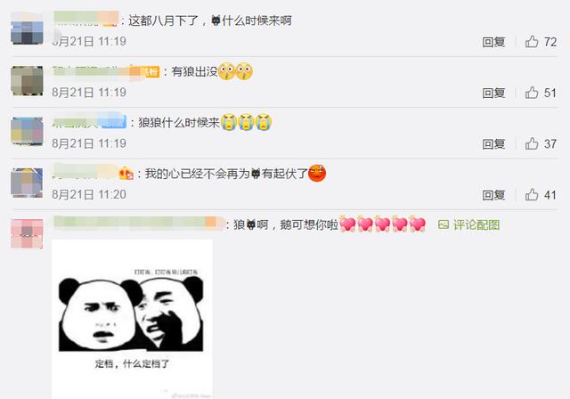Open the fourth commenter's avatar
This screenshot has height=399, width=570.
coord(27,183)
